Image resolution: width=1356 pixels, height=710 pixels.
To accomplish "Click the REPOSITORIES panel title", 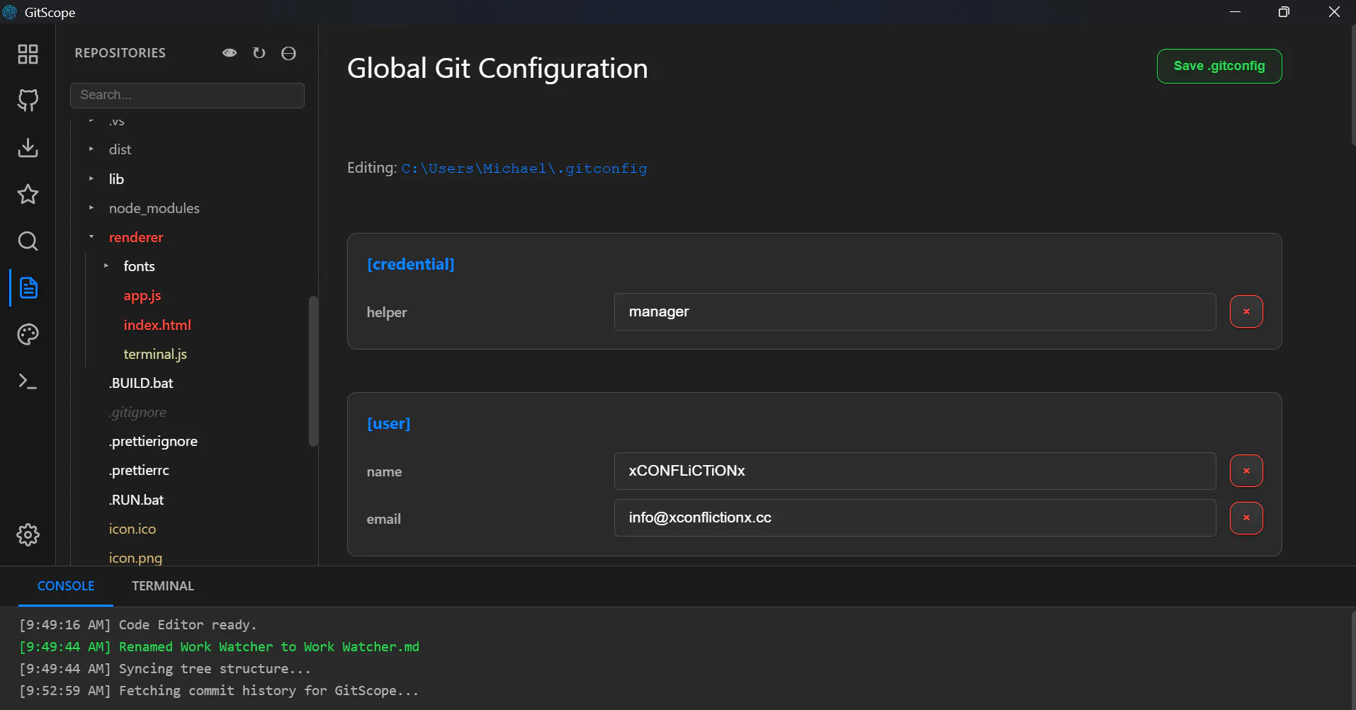I will click(120, 53).
